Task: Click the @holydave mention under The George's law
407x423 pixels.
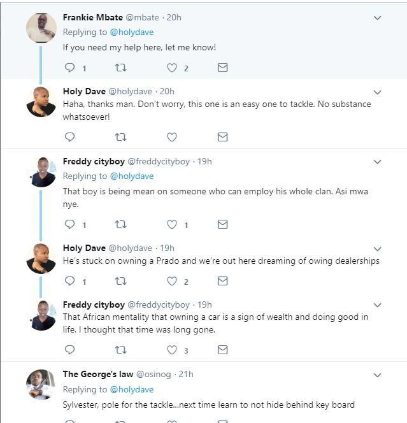Action: coord(132,389)
